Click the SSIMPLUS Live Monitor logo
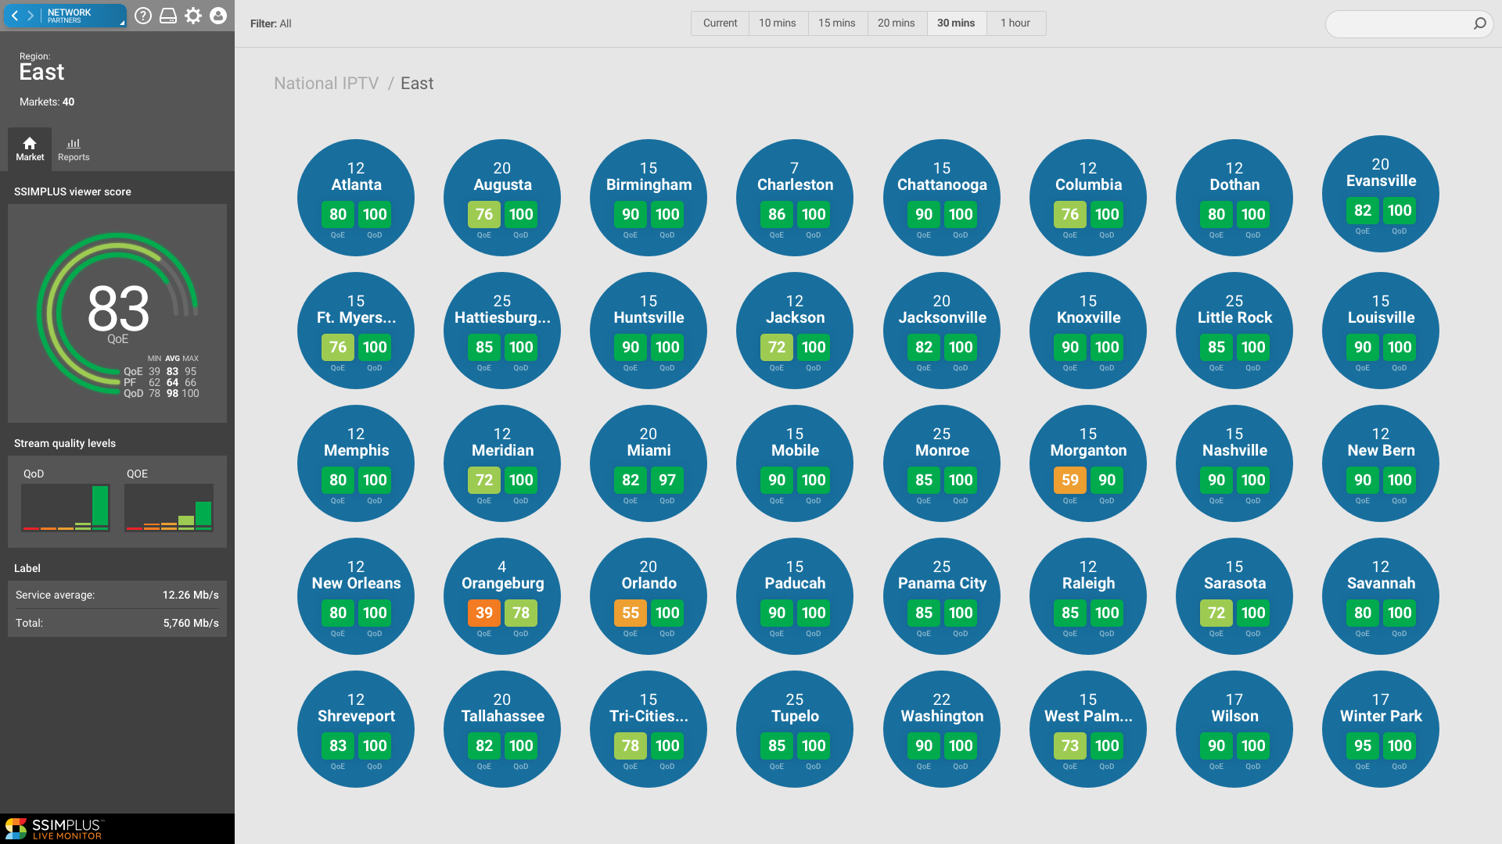This screenshot has height=844, width=1502. pyautogui.click(x=53, y=829)
